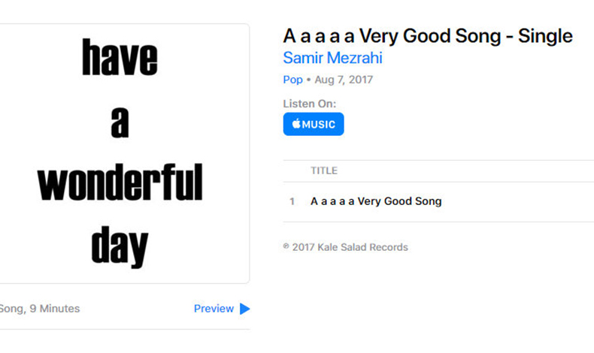Select track A a a a a Very Good Song
Screen dimensions: 594x353
coord(376,201)
